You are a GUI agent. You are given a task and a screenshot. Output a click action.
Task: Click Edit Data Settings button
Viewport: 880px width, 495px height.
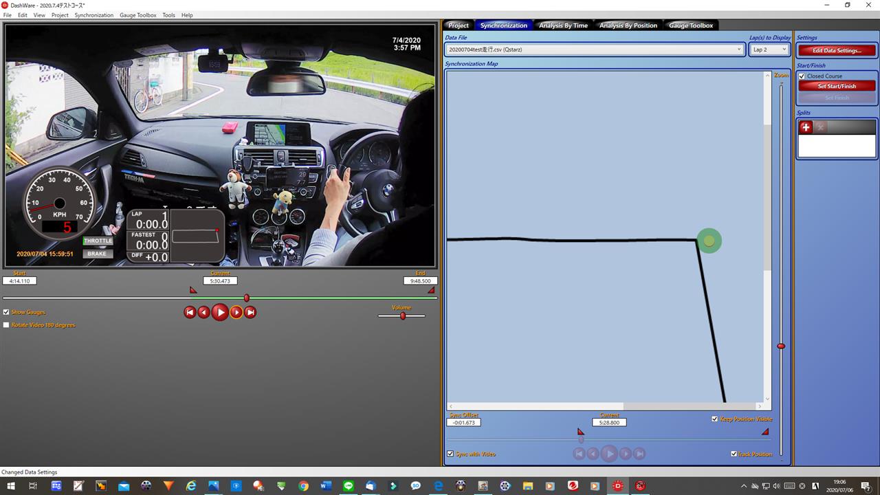point(837,50)
